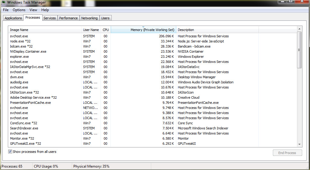The height and width of the screenshot is (170, 310).
Task: Select the Monitor.exe *32 process
Action: [x=22, y=138]
